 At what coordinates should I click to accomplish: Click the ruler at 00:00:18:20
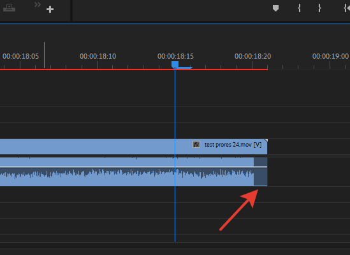tap(252, 56)
